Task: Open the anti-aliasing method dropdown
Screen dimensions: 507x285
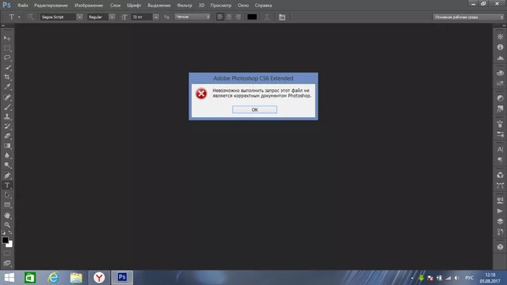Action: [193, 17]
